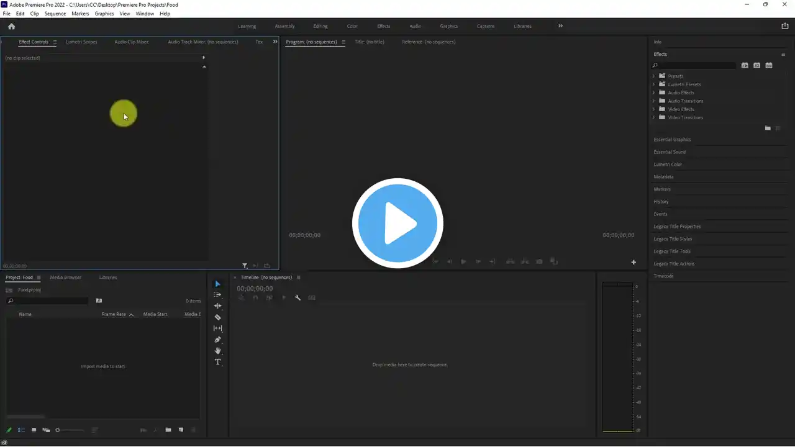795x447 pixels.
Task: Open the workspace overflow chevron menu
Action: coord(560,26)
